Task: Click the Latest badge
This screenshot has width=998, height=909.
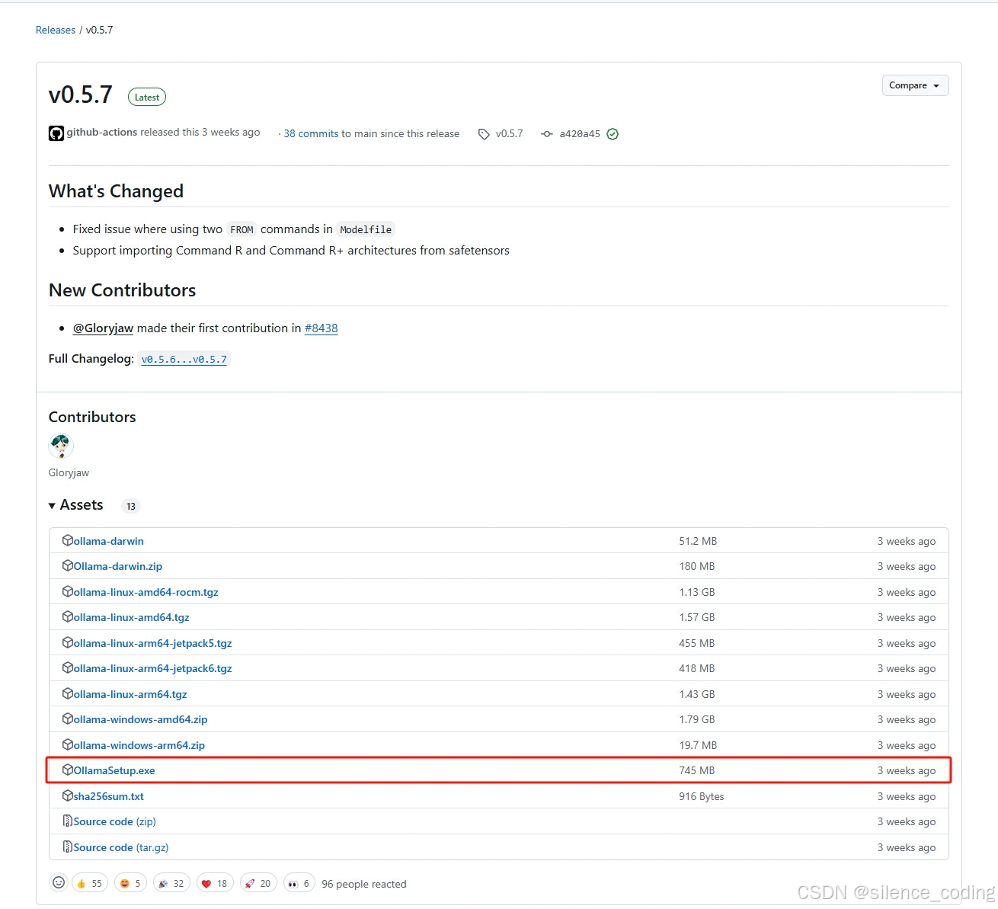Action: [x=147, y=97]
